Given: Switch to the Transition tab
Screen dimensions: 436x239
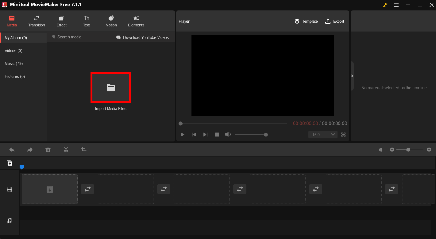Looking at the screenshot, I should click(36, 21).
